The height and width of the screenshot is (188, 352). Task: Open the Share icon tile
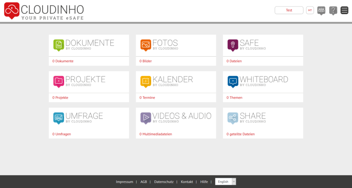tap(233, 118)
